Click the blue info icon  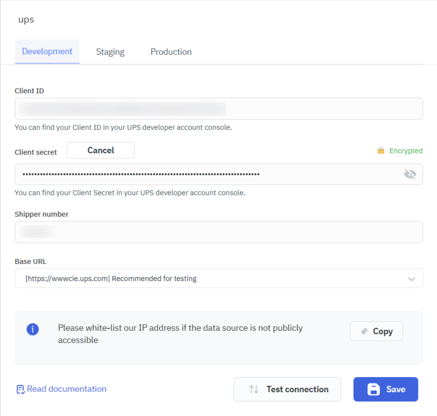click(x=33, y=329)
